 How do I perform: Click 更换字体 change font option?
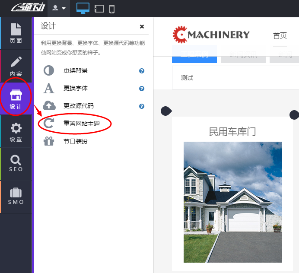76,89
